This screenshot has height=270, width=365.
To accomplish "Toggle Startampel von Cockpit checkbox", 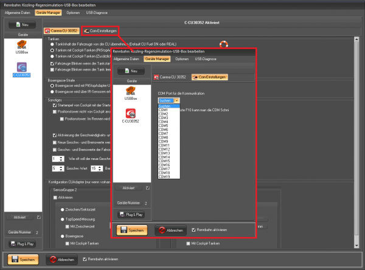I will [x=55, y=105].
